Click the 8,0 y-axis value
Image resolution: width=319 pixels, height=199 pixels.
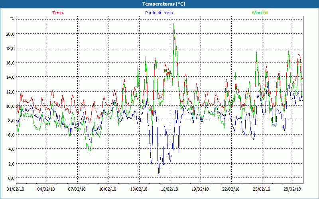[11, 121]
